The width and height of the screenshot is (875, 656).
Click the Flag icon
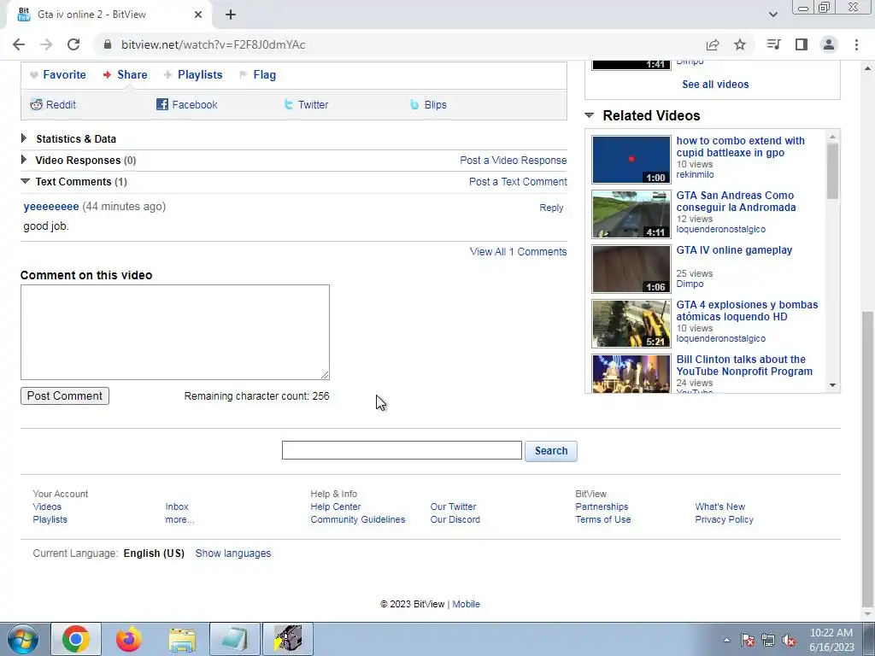244,75
